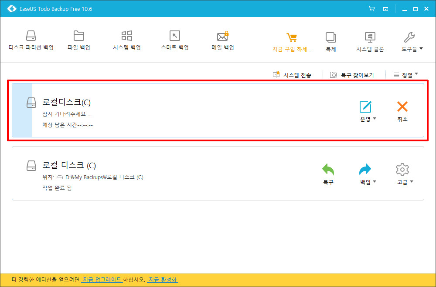Image resolution: width=436 pixels, height=287 pixels.
Task: Start a File Backup (파일 백업)
Action: click(78, 40)
